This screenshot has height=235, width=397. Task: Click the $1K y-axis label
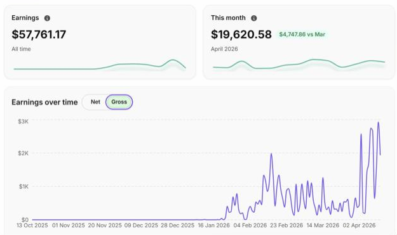point(24,186)
